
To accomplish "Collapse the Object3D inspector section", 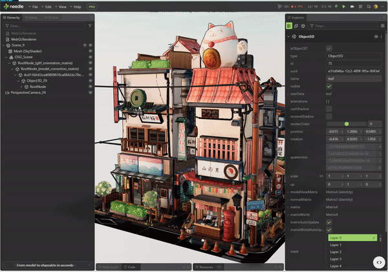I will point(288,37).
